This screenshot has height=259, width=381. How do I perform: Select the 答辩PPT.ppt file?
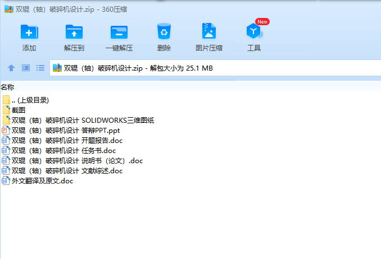pos(61,131)
